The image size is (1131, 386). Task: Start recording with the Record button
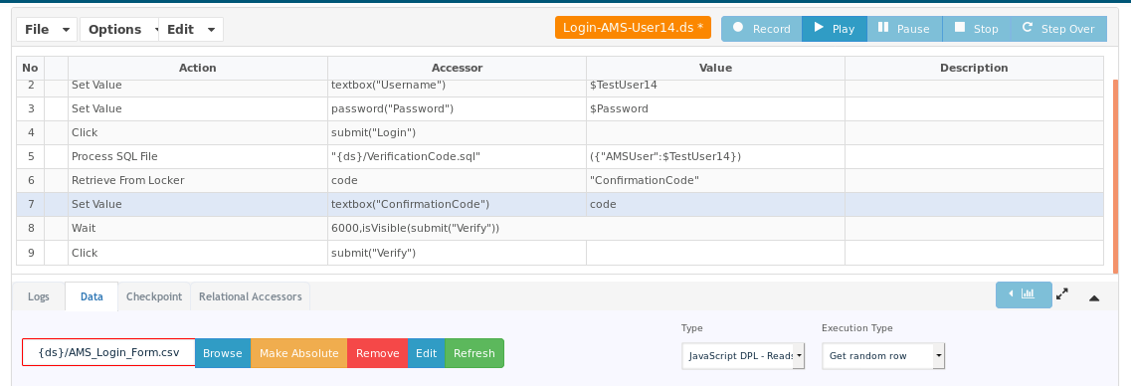pos(761,29)
